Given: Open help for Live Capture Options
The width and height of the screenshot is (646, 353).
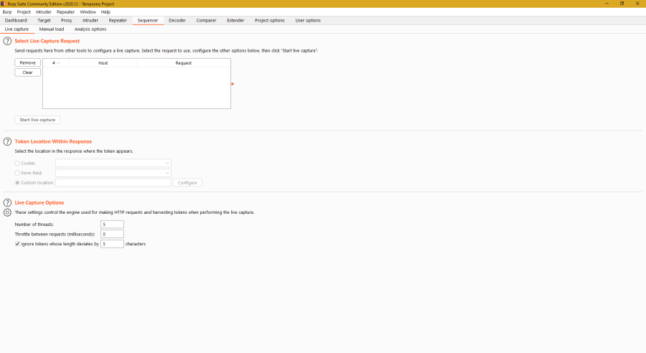Looking at the screenshot, I should tap(7, 203).
